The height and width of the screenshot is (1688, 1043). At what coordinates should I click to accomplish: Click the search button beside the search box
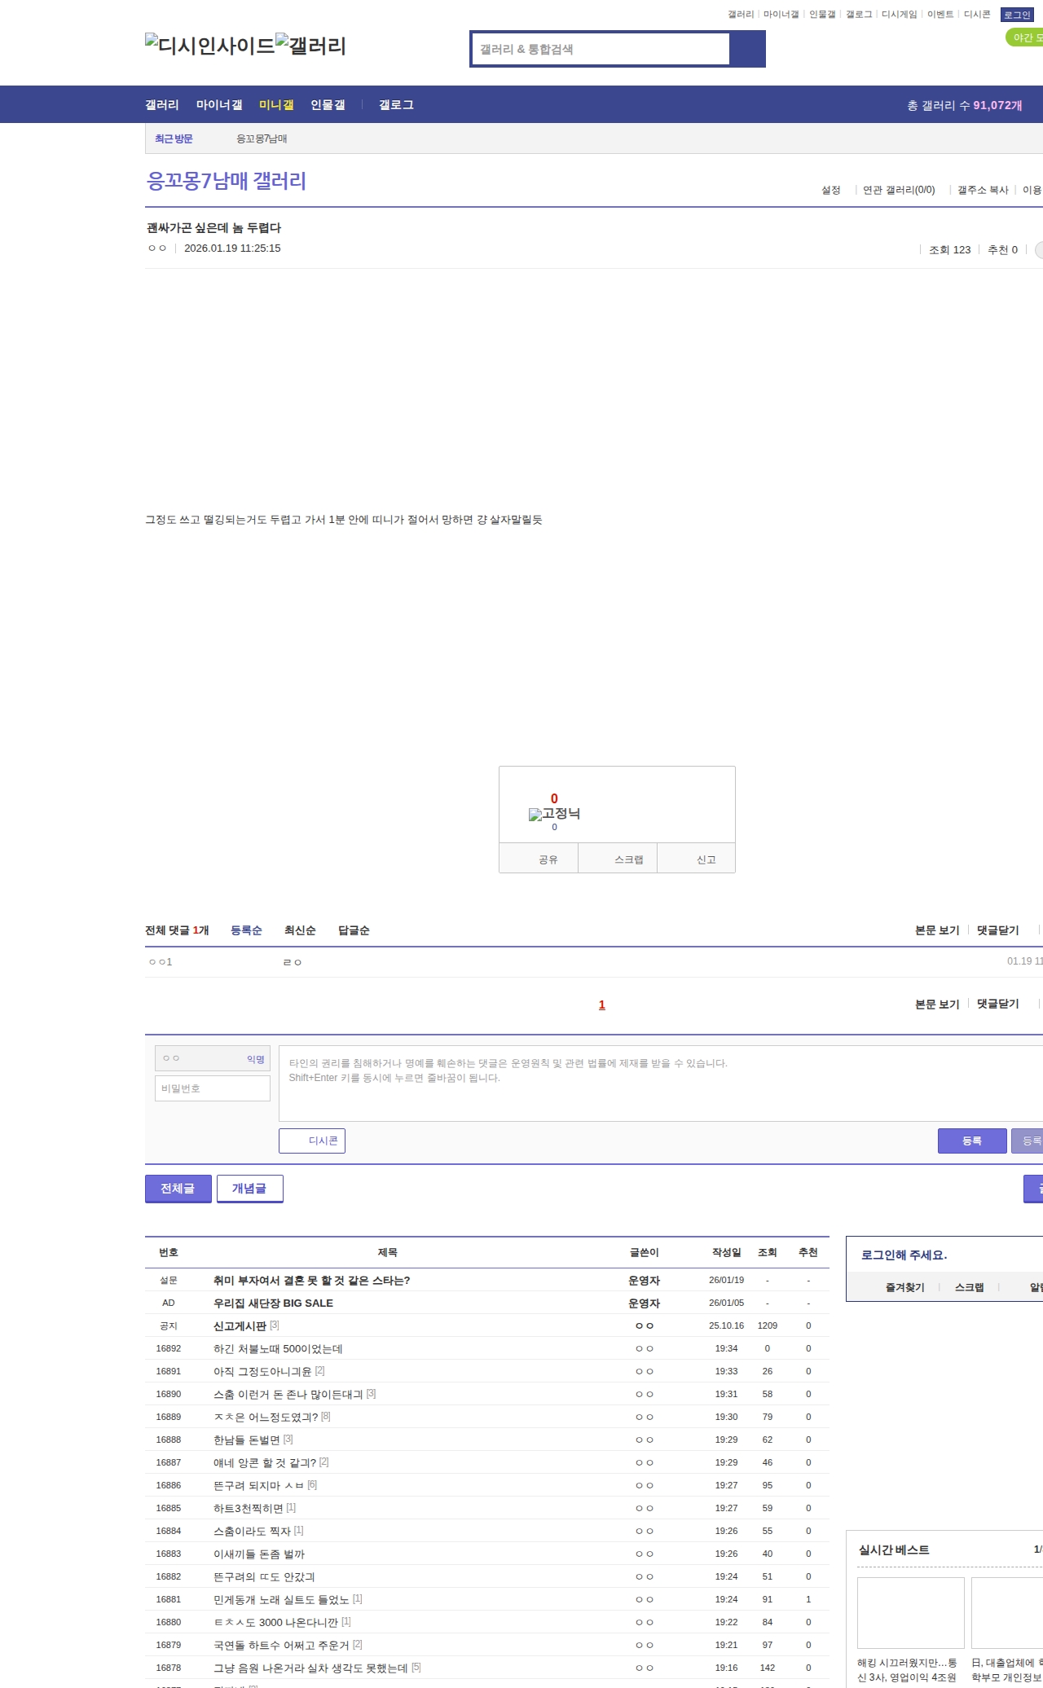747,49
